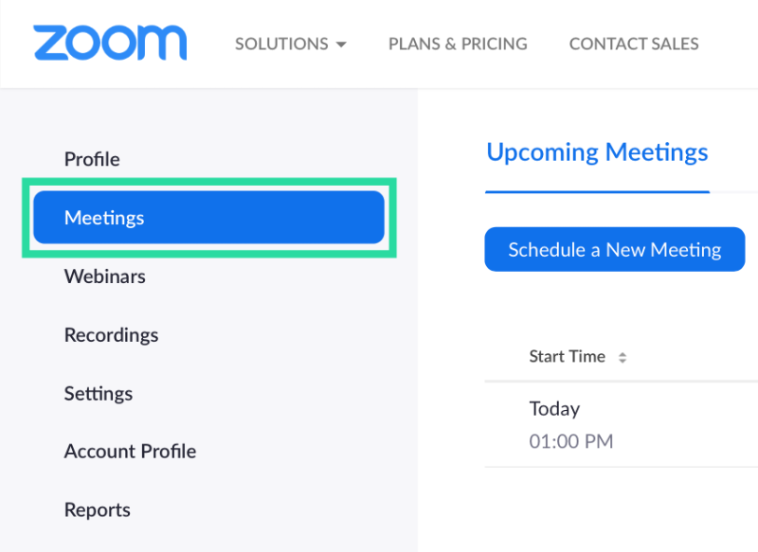Open Account Profile section
The height and width of the screenshot is (552, 758).
[x=130, y=452]
